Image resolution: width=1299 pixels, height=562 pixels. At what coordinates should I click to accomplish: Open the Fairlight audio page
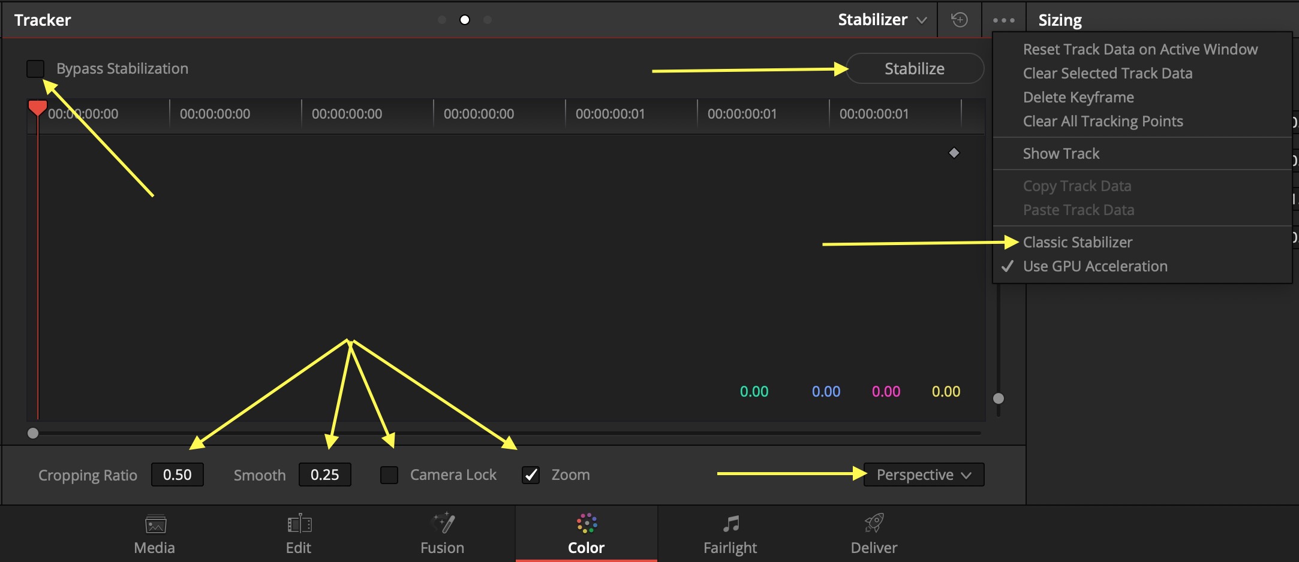click(730, 532)
